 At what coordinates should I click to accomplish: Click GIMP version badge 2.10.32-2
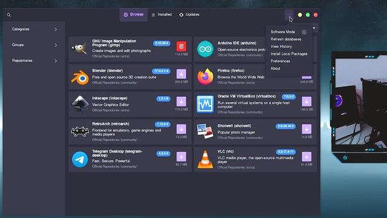pyautogui.click(x=161, y=43)
